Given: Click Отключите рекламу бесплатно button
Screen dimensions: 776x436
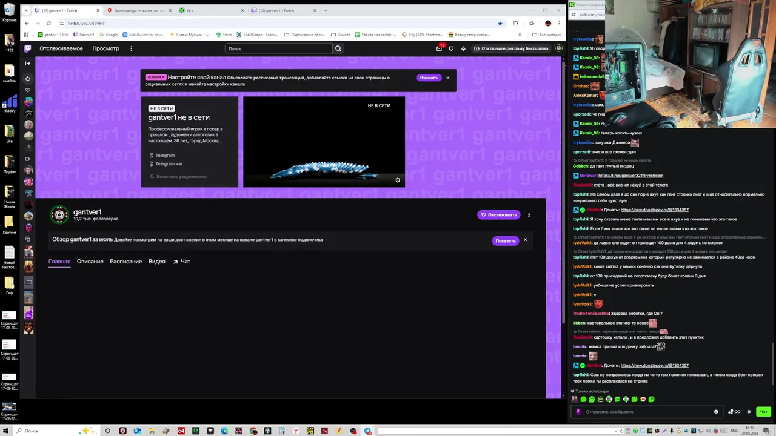Looking at the screenshot, I should [511, 48].
